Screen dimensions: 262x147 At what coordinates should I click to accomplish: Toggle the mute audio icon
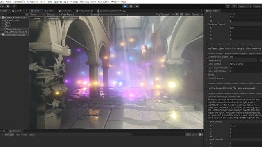(177, 15)
